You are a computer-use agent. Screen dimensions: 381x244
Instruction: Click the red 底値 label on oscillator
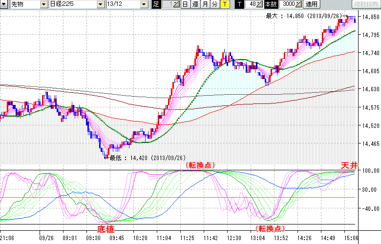click(108, 229)
